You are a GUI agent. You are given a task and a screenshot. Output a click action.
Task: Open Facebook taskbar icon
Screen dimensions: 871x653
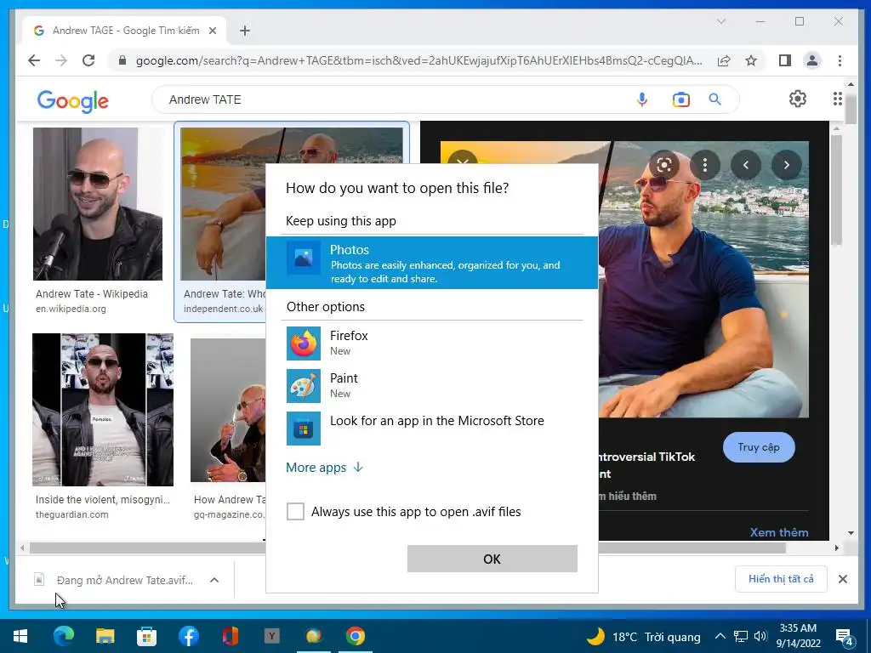[x=189, y=636]
